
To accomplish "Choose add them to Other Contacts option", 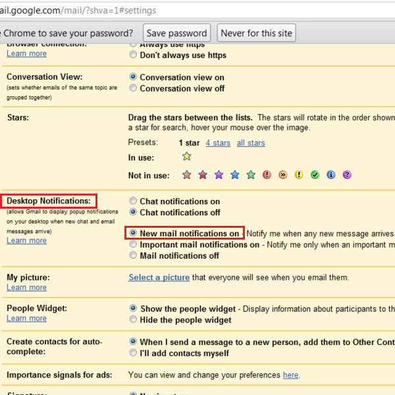I will pyautogui.click(x=133, y=342).
